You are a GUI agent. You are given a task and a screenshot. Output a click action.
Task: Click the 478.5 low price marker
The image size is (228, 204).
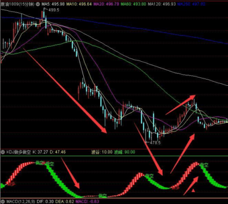(155, 143)
